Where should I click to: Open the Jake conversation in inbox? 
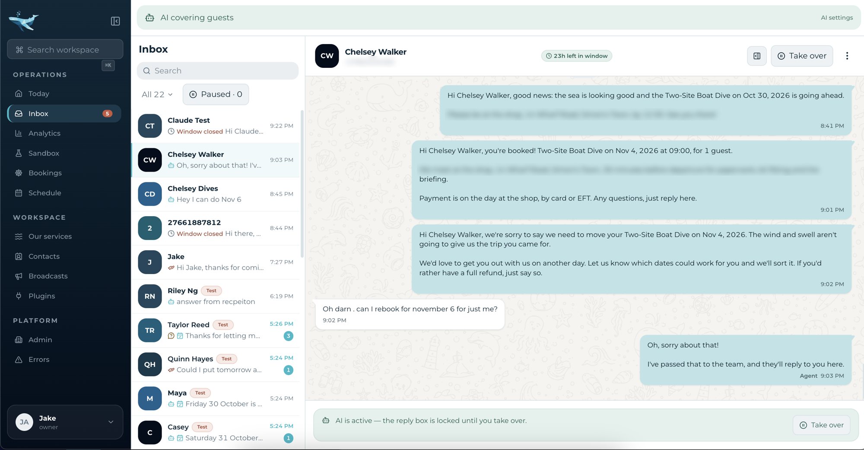pyautogui.click(x=216, y=262)
